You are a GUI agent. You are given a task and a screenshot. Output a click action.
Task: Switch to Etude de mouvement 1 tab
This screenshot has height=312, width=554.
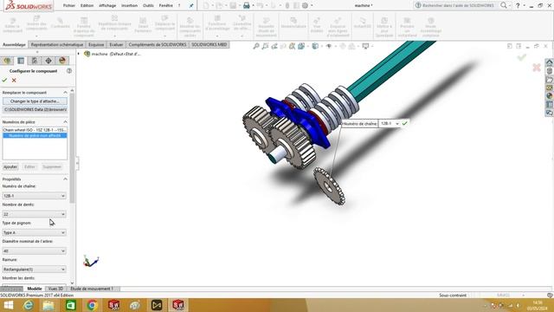coord(92,289)
